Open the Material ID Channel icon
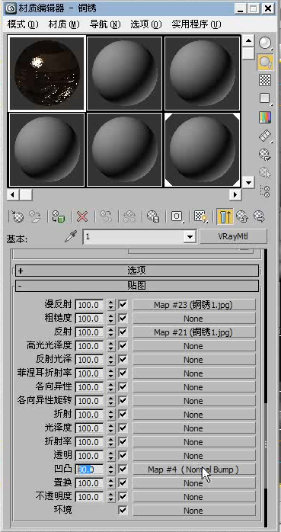Image resolution: width=281 pixels, height=532 pixels. click(x=177, y=216)
